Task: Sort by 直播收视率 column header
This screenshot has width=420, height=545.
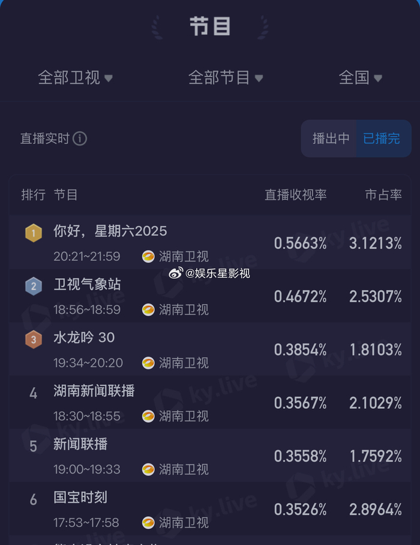Action: 296,195
